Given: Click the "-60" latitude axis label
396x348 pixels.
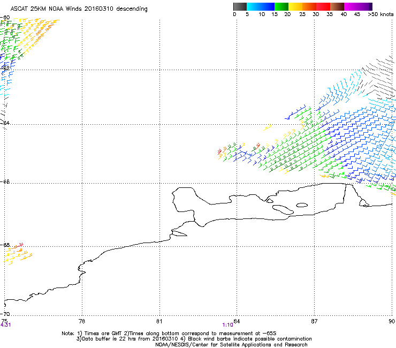Looking at the screenshot, I should point(5,18).
